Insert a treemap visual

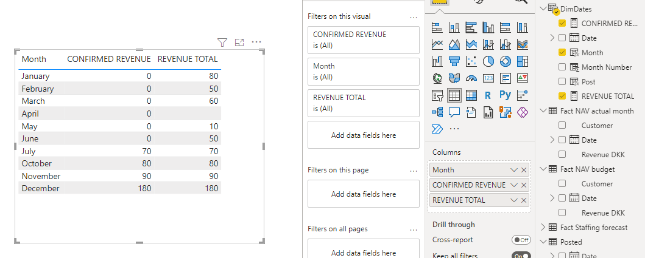[x=523, y=61]
